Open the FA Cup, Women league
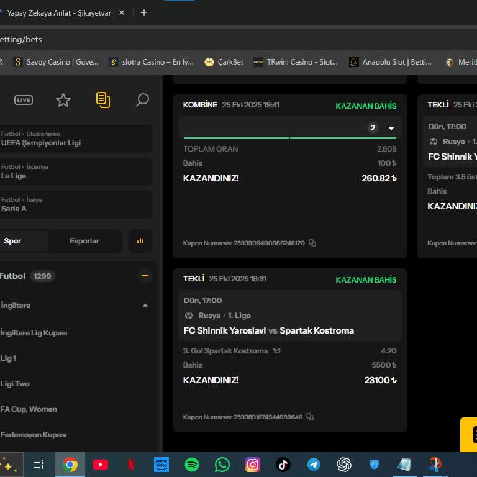Screen dimensions: 477x477 coord(29,409)
